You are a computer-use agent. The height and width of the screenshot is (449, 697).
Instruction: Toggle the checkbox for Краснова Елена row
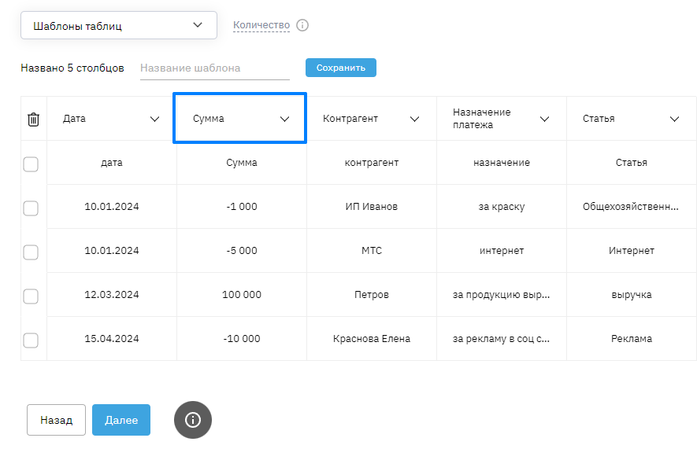coord(31,340)
